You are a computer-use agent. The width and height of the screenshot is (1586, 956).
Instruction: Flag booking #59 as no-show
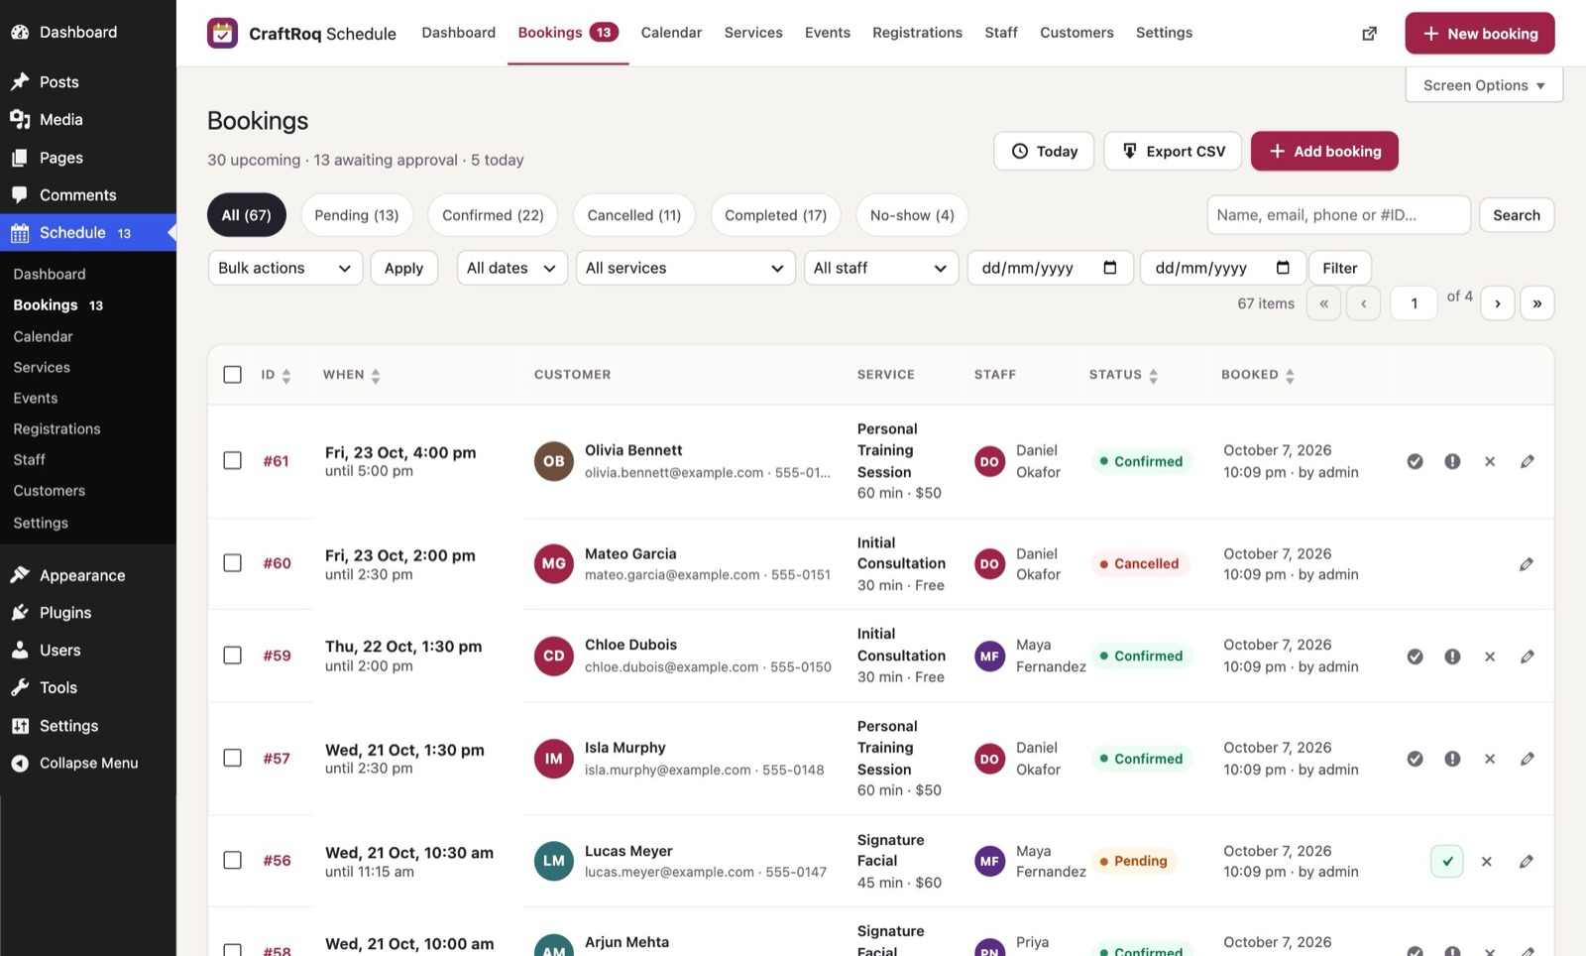[x=1452, y=657]
